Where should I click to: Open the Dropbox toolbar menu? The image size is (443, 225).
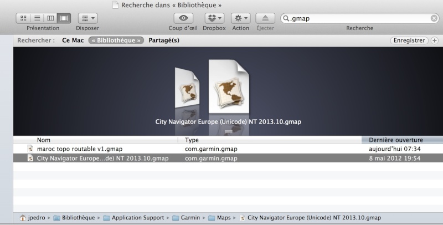click(214, 18)
